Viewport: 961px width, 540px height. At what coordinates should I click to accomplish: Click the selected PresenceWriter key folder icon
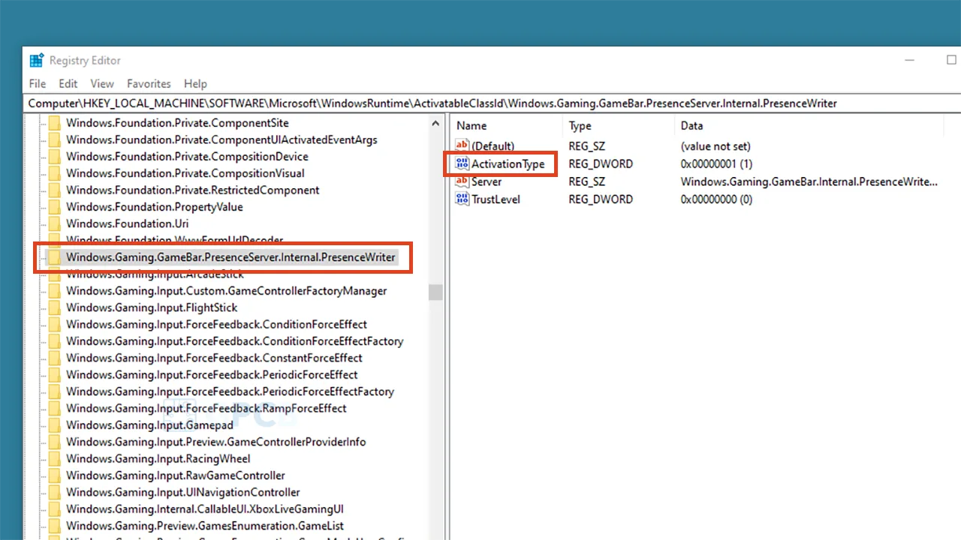54,257
